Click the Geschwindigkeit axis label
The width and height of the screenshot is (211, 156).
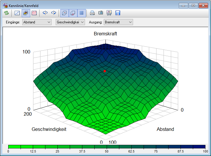[x=49, y=129]
